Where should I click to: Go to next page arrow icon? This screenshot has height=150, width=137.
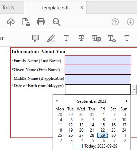tap(130, 22)
